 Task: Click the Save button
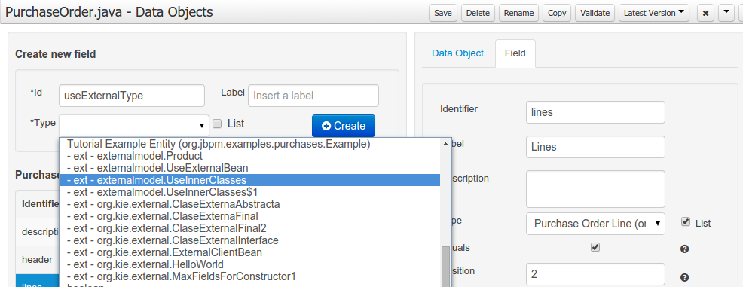click(x=443, y=14)
